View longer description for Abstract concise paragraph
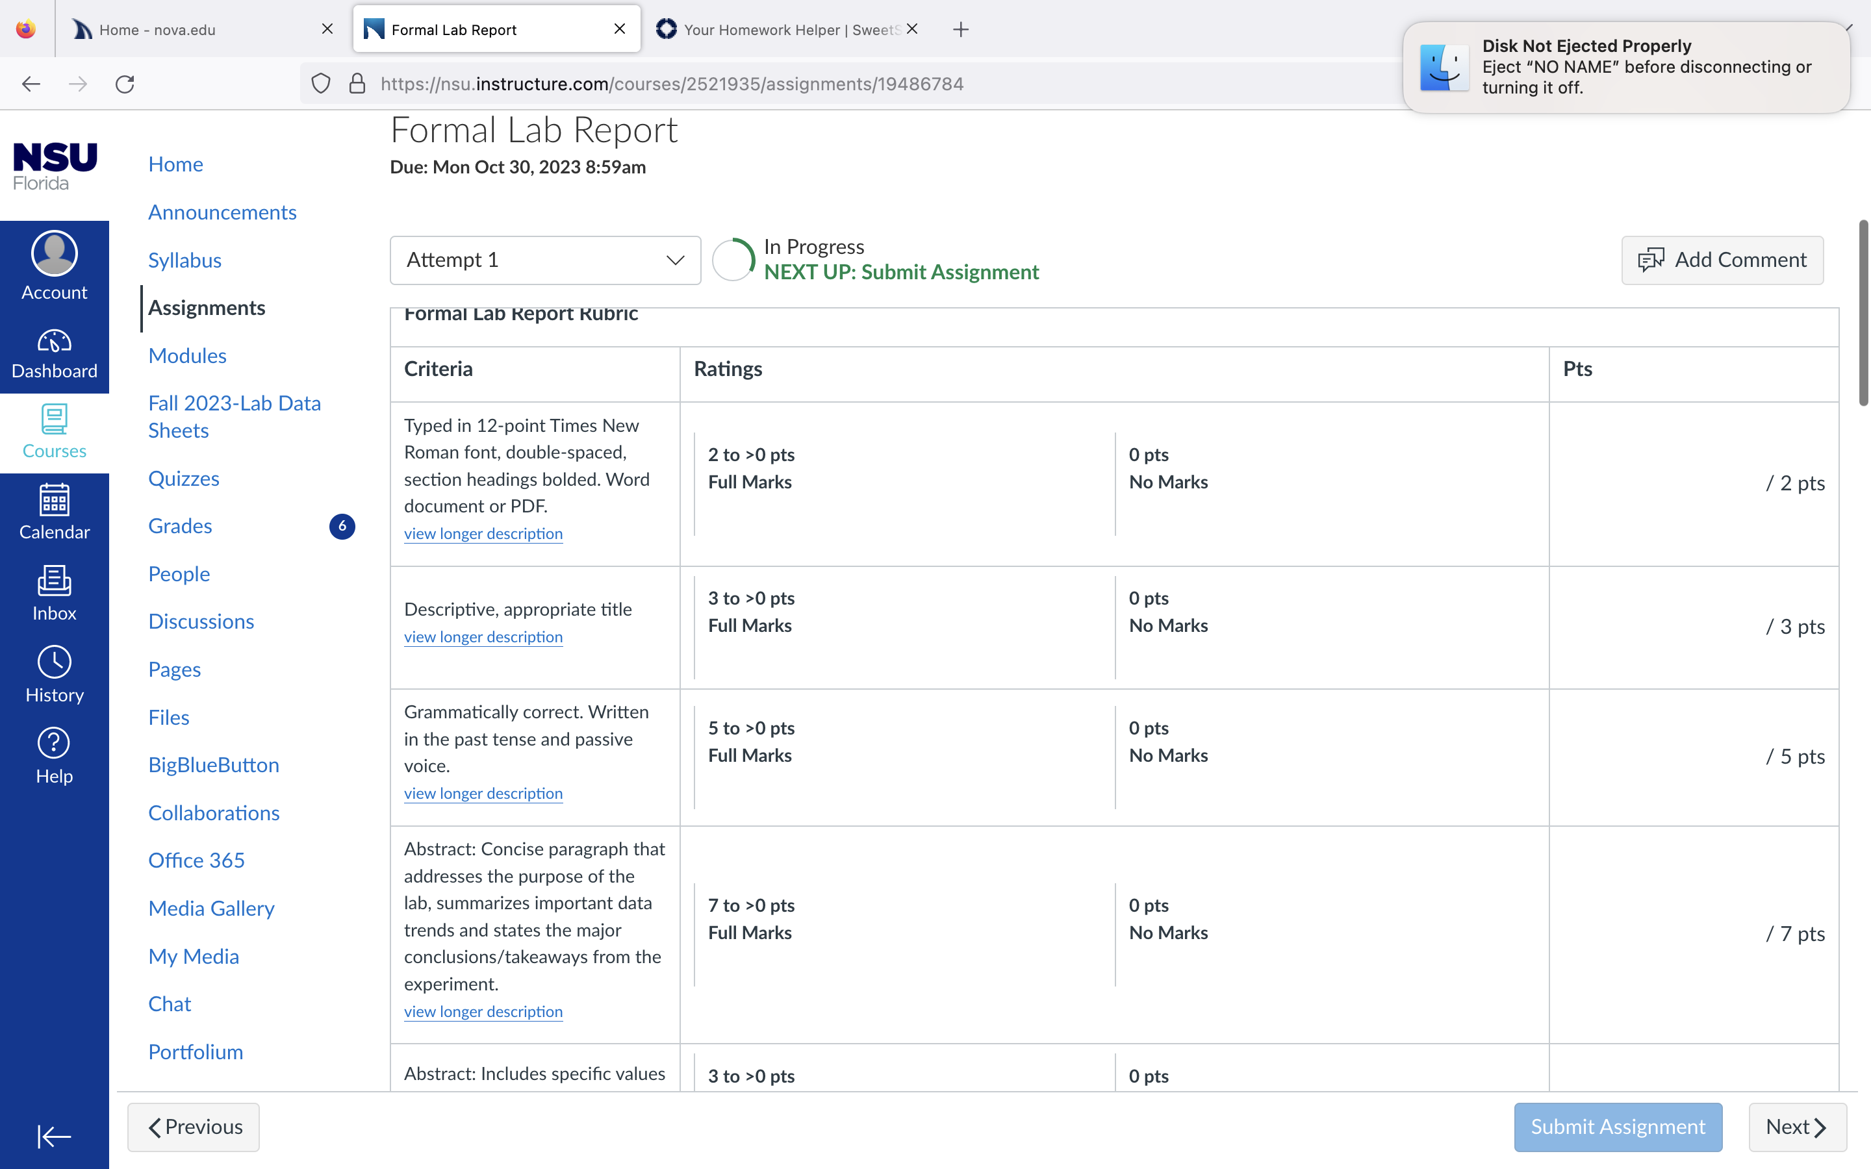This screenshot has width=1871, height=1169. pyautogui.click(x=483, y=1011)
